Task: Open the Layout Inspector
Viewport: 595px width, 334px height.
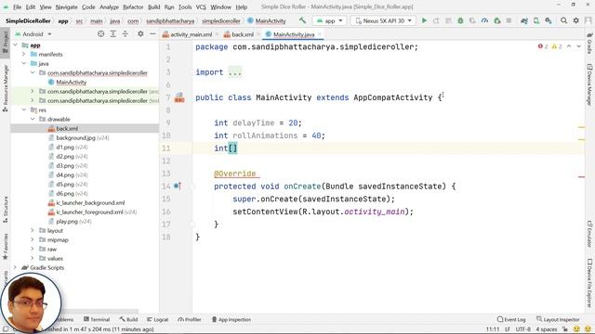Action: (558, 319)
